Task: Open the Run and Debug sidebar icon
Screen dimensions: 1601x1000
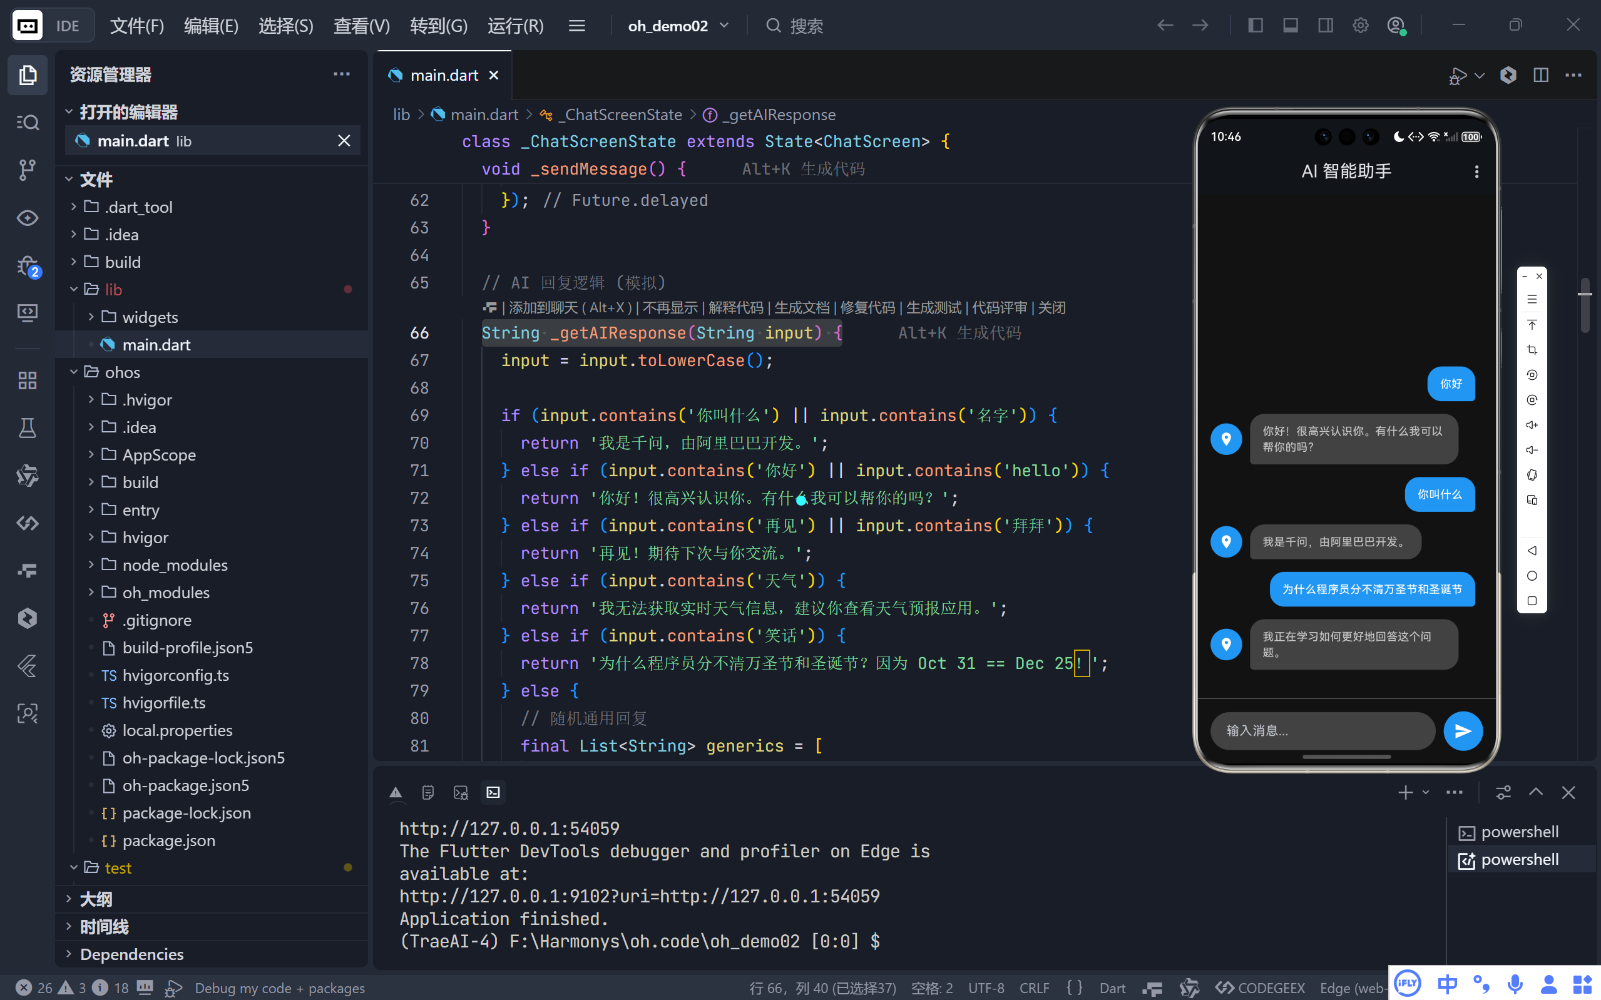Action: [27, 267]
